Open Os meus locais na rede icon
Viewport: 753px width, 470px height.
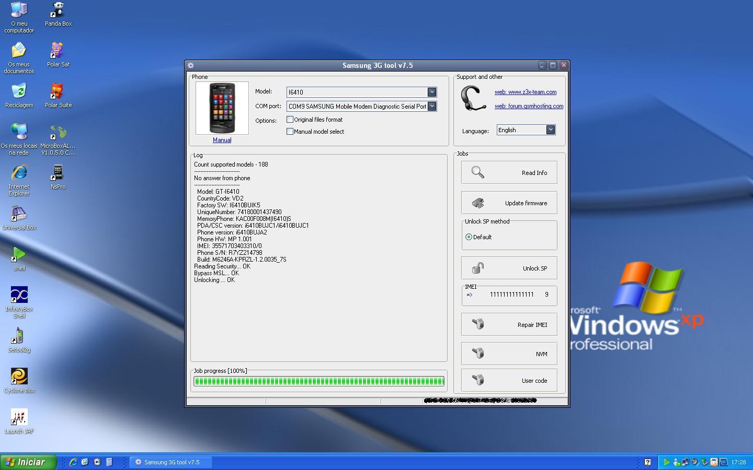tap(19, 139)
